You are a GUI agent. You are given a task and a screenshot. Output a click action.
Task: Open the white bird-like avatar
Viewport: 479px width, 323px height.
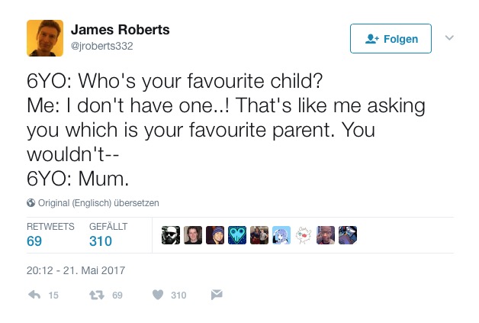[x=304, y=235]
